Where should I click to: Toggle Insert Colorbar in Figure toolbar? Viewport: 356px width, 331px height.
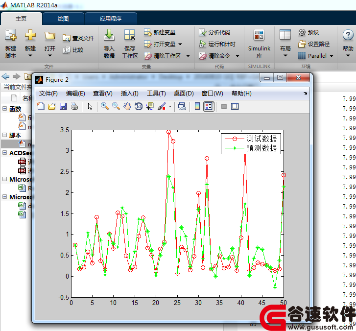click(197, 106)
